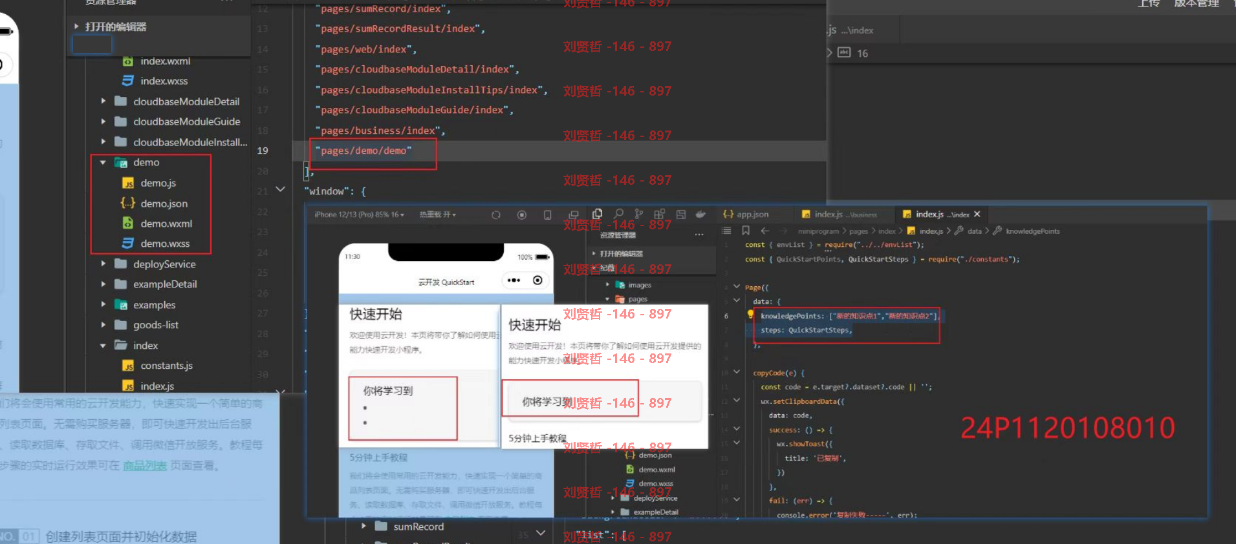This screenshot has width=1236, height=544.
Task: Click the miniprogram breadcrumb segment
Action: pos(818,231)
